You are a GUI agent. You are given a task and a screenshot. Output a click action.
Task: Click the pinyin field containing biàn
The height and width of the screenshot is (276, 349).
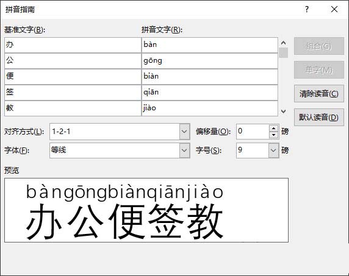[210, 77]
